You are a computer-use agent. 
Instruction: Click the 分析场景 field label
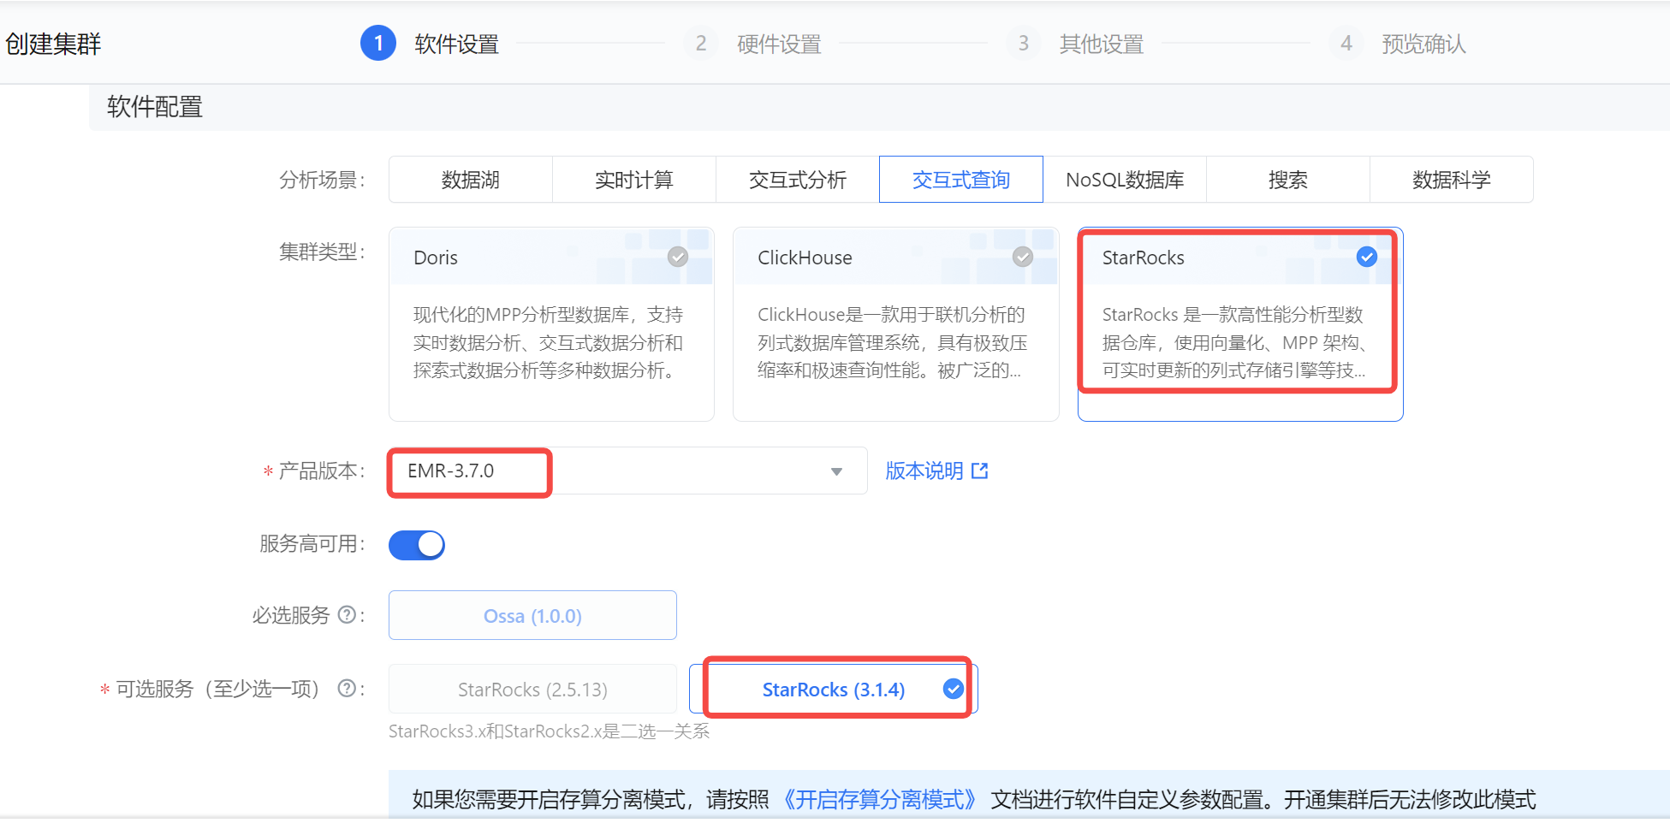click(323, 180)
